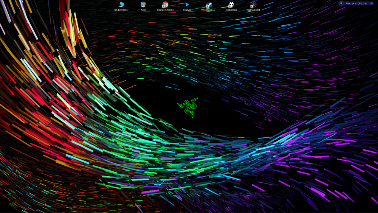Launch the Game Boost shortcut

[253, 6]
